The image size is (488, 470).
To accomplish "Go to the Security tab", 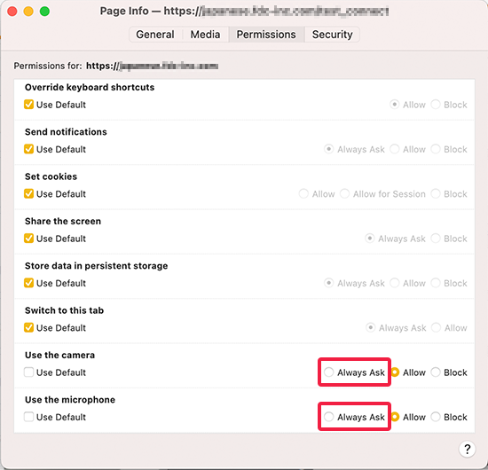I will [332, 35].
